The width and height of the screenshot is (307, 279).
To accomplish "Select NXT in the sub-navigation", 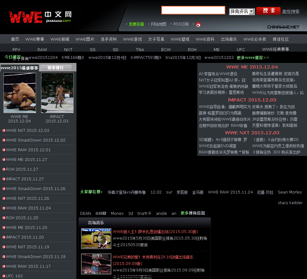I will 68,50.
